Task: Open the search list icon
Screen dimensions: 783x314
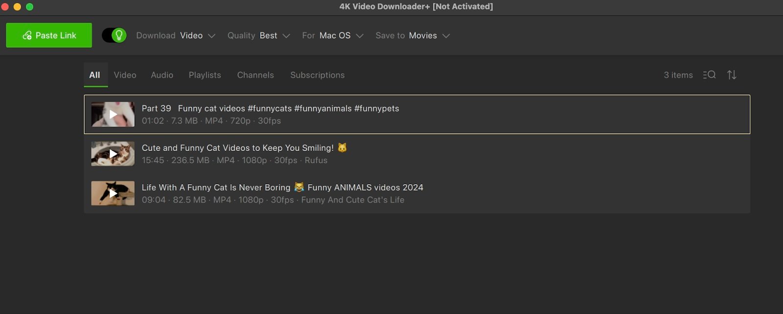Action: (710, 75)
